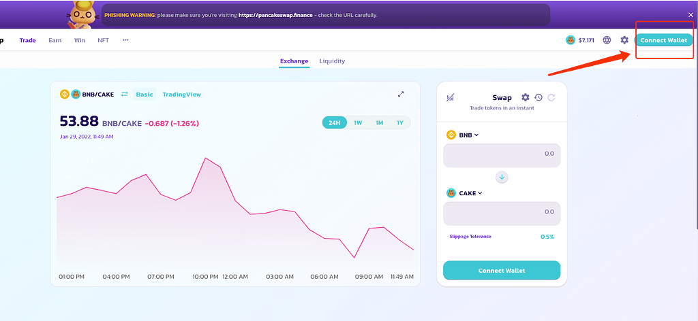Click the pancakeswap.finance URL in the warning

(275, 15)
